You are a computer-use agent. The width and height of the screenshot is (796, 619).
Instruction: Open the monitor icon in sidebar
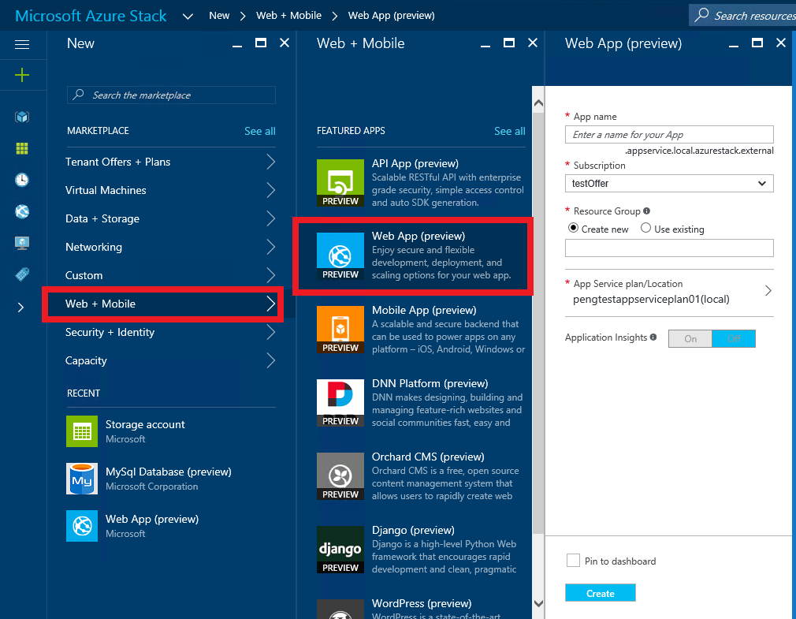22,243
